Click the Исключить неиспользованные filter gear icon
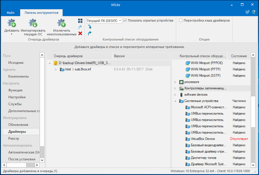The height and width of the screenshot is (175, 259). point(62,23)
